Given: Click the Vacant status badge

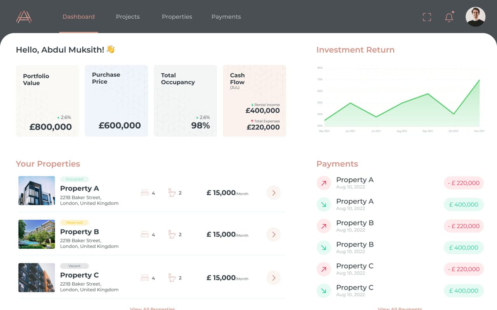Looking at the screenshot, I should click(x=75, y=266).
